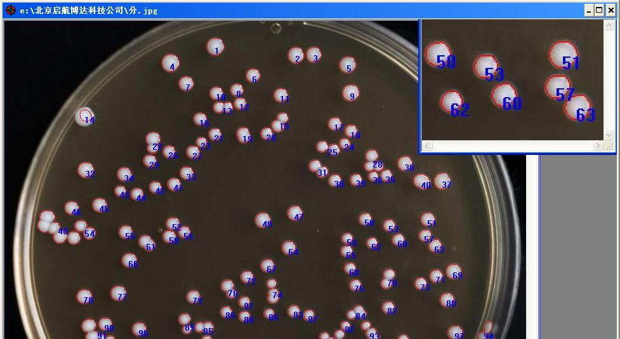
Task: Click colony labeled 96 on the dish
Action: point(139,329)
